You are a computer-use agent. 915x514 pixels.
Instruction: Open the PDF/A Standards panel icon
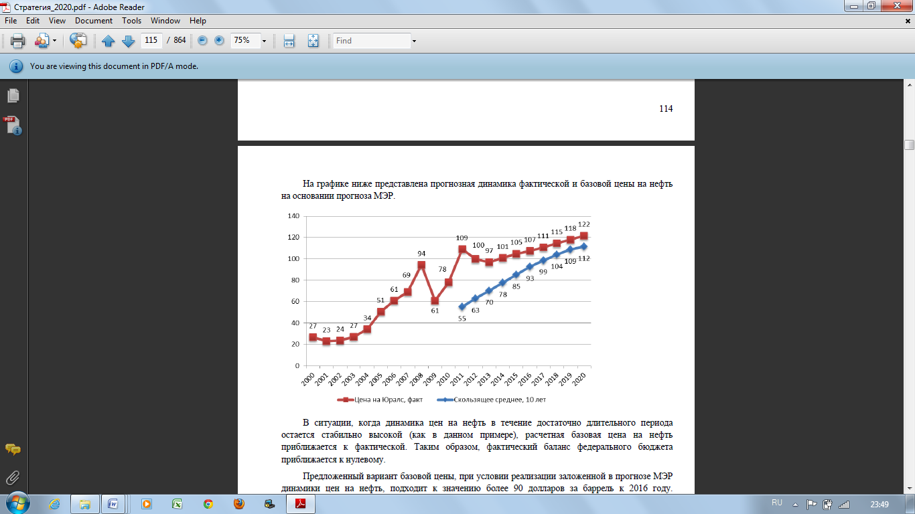click(x=13, y=125)
